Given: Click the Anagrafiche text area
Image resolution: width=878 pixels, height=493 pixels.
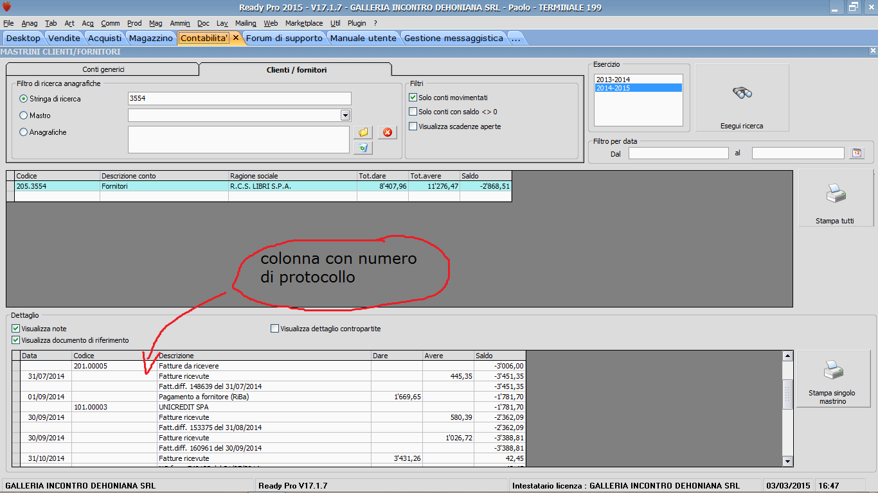Looking at the screenshot, I should click(x=240, y=139).
